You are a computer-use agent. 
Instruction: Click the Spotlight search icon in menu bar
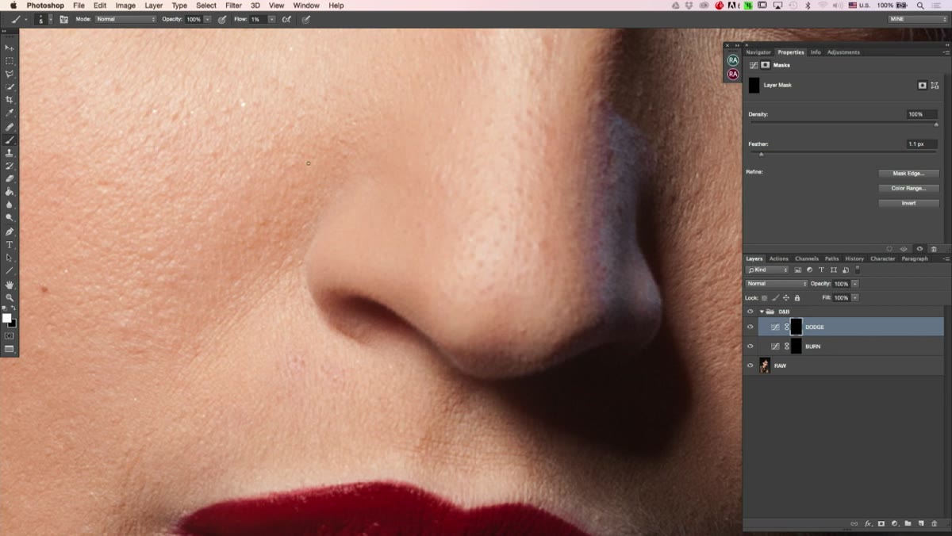[920, 6]
